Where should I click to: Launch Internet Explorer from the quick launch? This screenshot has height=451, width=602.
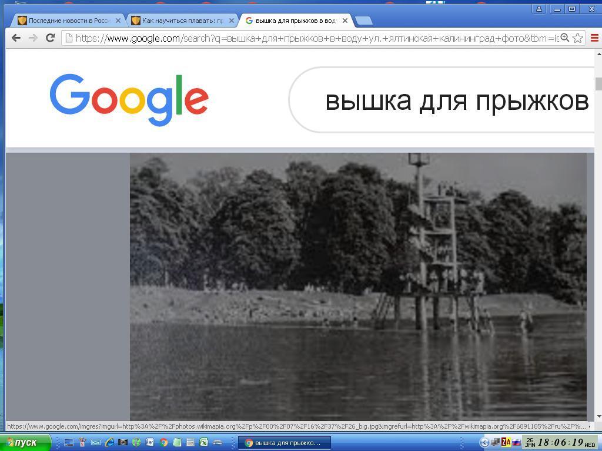click(x=109, y=442)
